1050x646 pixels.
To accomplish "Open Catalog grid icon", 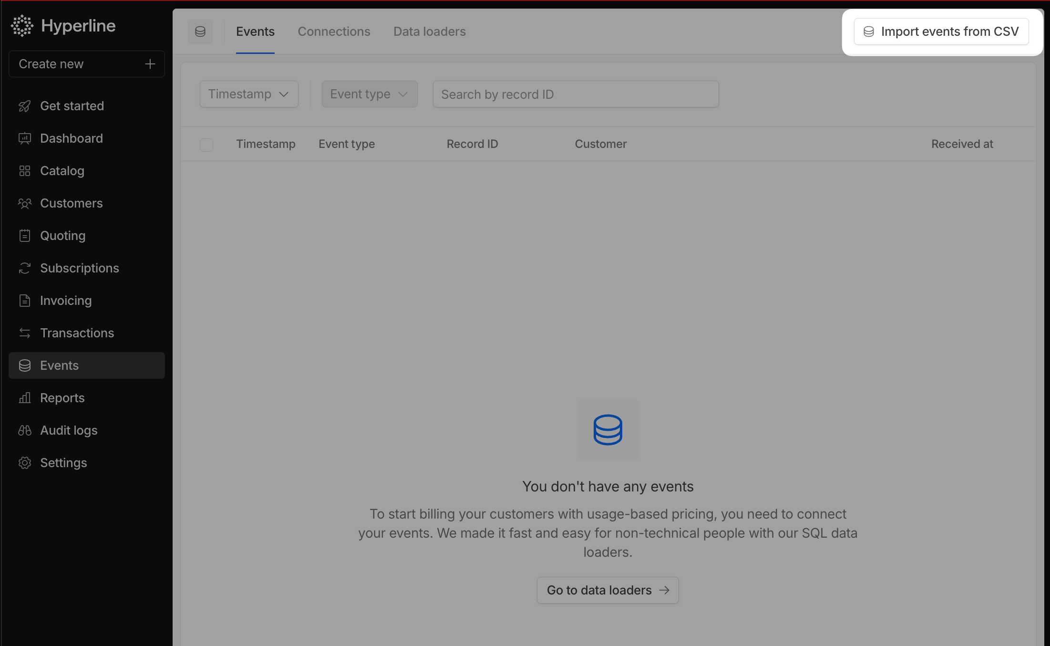I will click(25, 171).
